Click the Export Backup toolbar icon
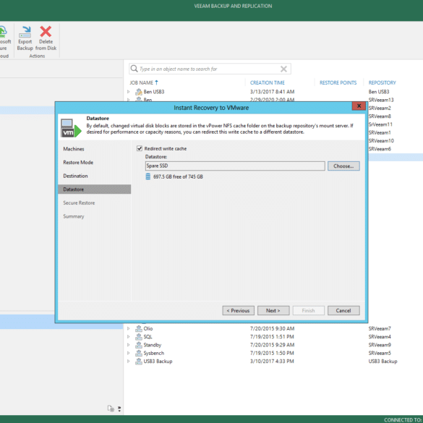The width and height of the screenshot is (423, 423). tap(25, 32)
